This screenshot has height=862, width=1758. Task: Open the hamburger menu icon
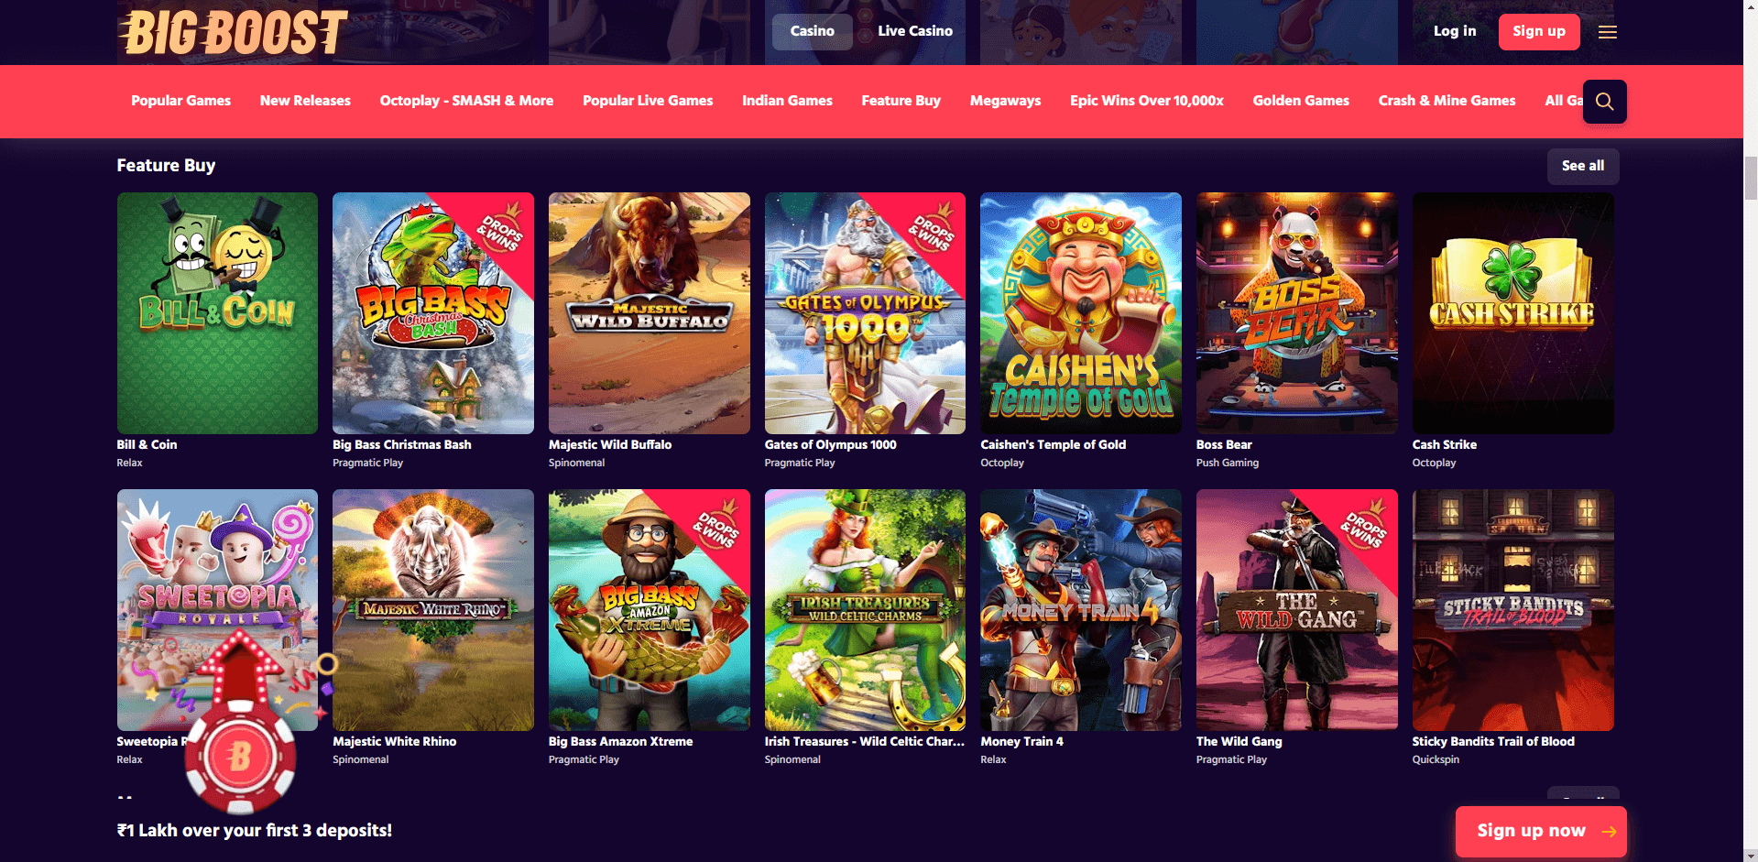1607,32
